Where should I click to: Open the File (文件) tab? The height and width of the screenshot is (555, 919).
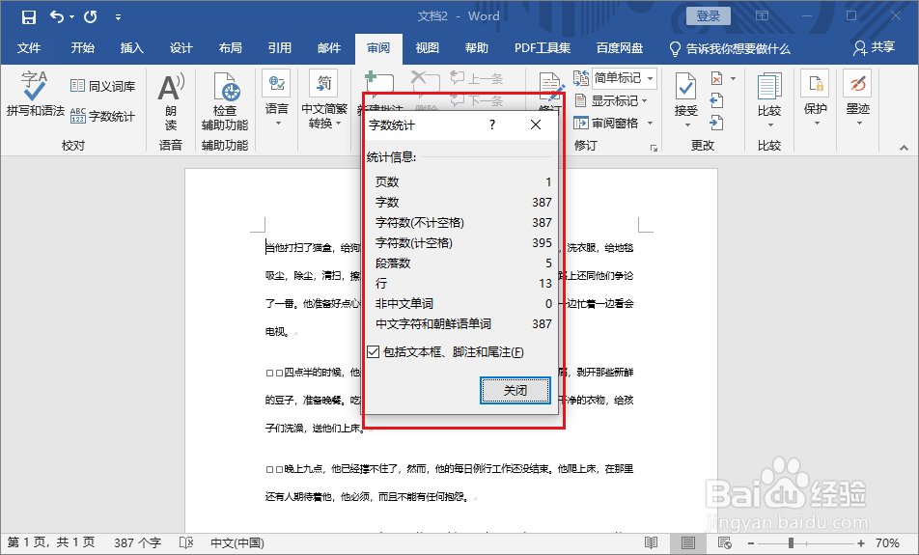pos(29,48)
